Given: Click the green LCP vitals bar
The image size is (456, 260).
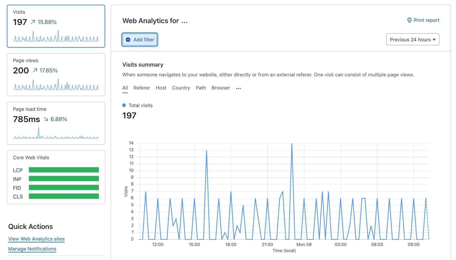Looking at the screenshot, I should pyautogui.click(x=63, y=170).
